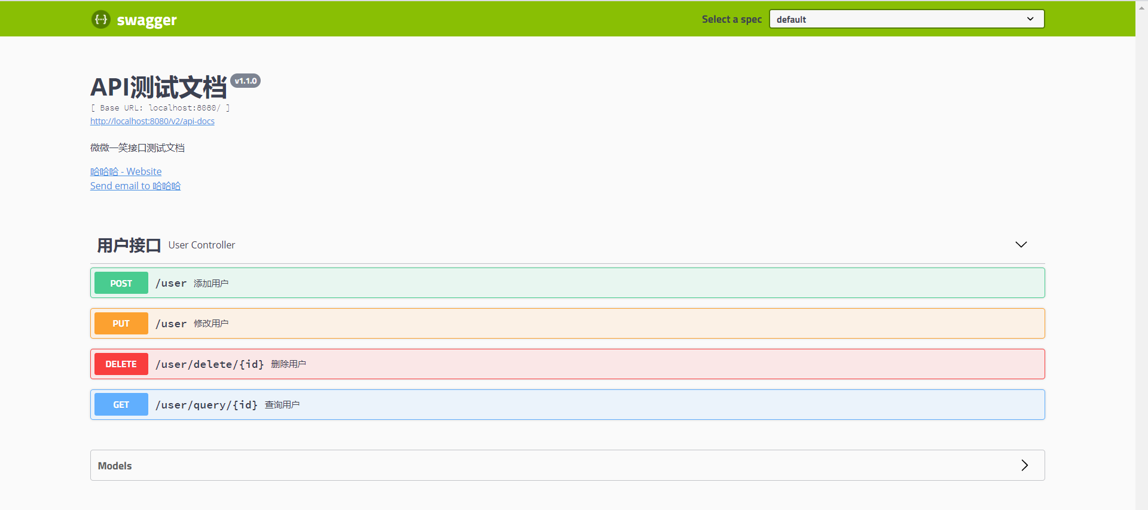Open the Select a spec dropdown
This screenshot has height=510, width=1148.
(x=906, y=19)
